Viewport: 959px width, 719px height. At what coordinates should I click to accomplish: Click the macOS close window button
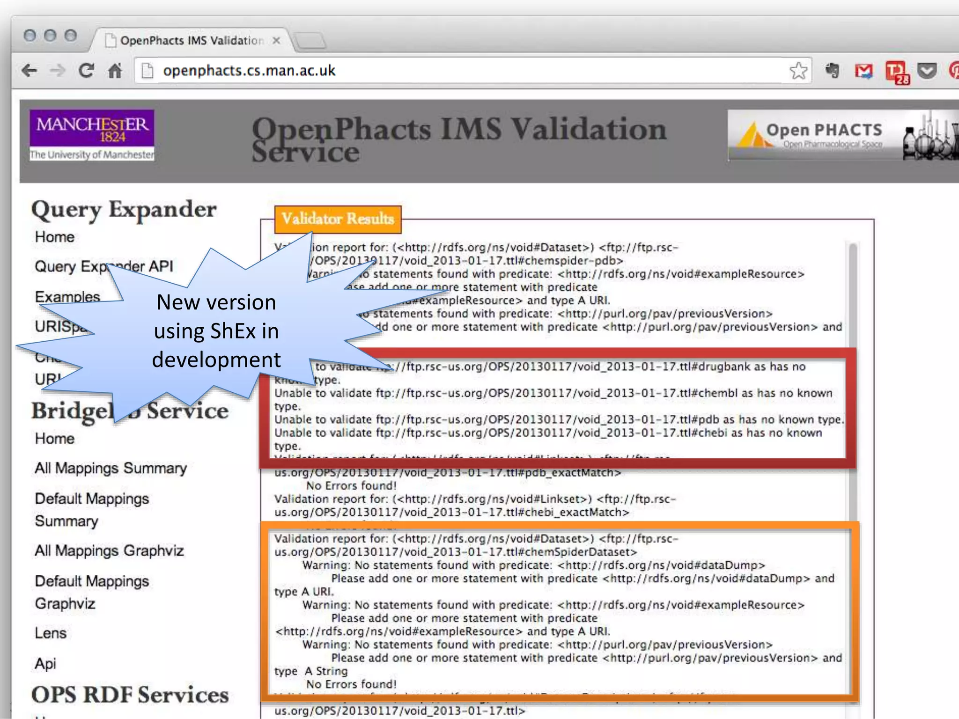click(x=30, y=36)
